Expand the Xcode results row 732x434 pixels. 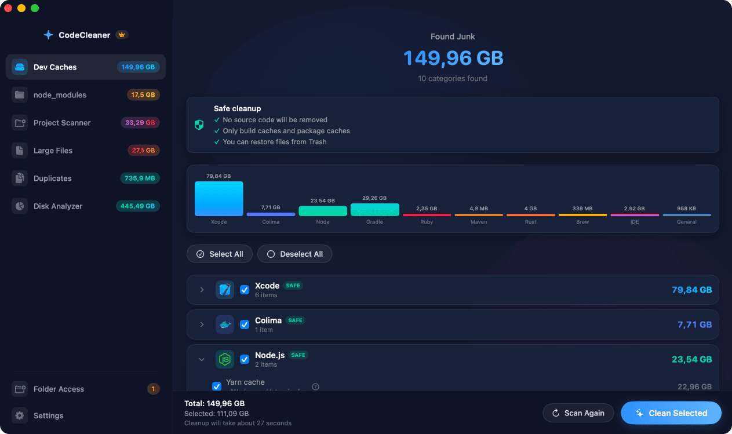click(202, 290)
